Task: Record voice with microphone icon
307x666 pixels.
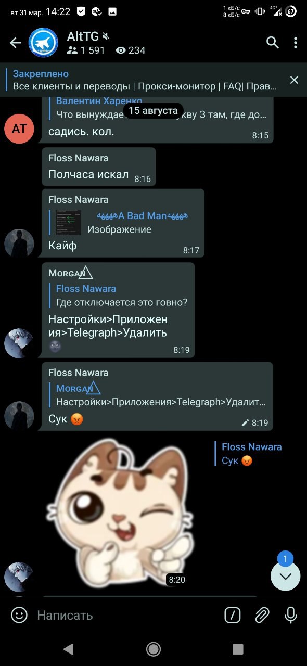Action: tap(291, 616)
